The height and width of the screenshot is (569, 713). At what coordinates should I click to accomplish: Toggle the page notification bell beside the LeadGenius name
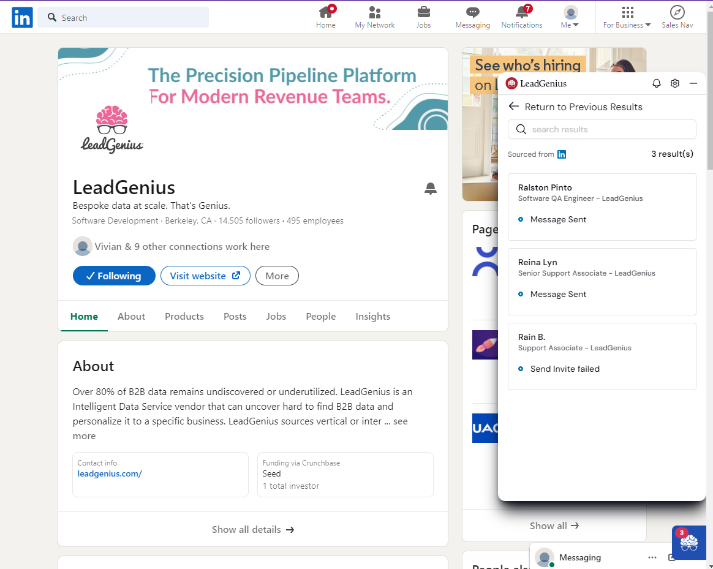[430, 188]
